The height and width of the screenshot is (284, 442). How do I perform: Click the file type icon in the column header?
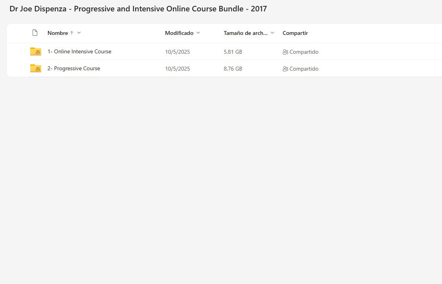point(35,33)
